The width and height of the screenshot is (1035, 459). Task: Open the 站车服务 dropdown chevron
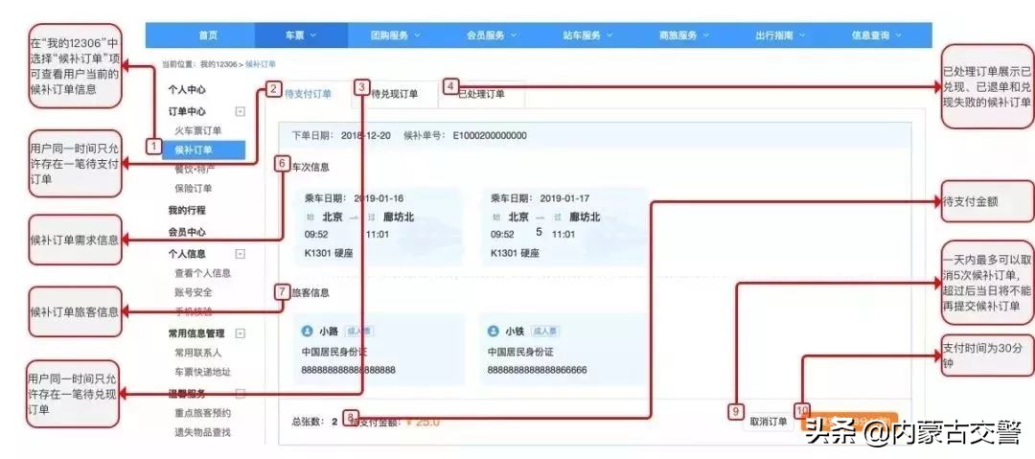(x=609, y=35)
